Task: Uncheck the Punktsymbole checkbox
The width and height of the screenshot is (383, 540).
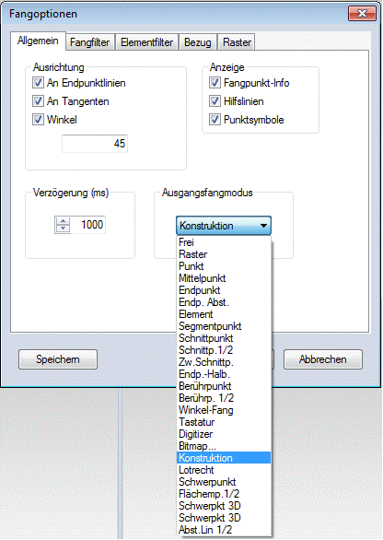Action: [x=215, y=120]
